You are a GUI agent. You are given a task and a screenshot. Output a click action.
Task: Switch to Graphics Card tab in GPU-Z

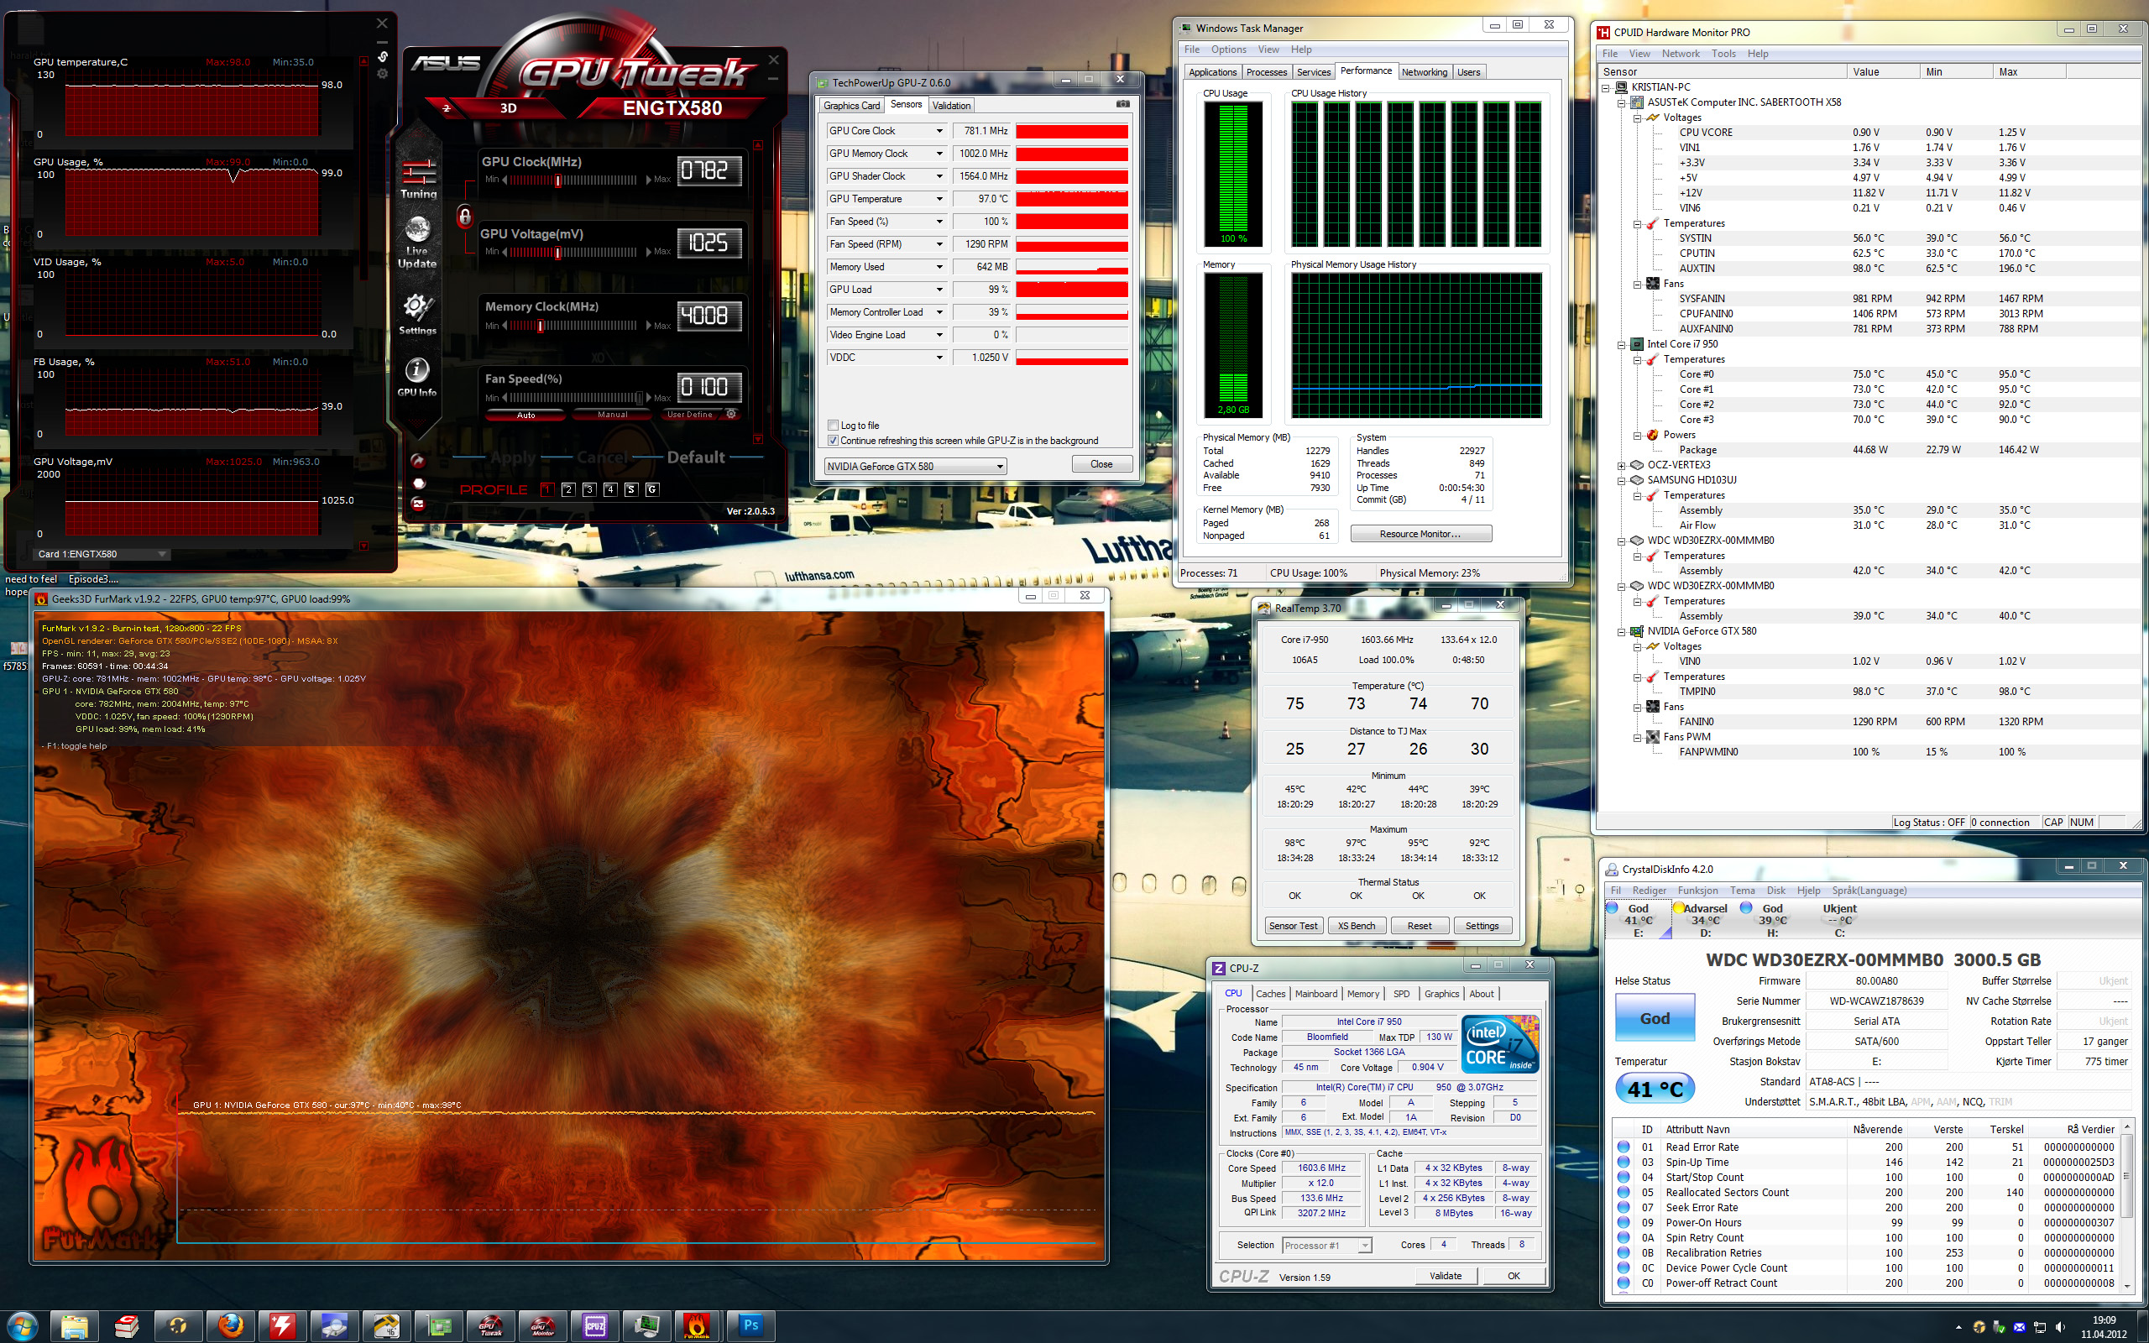[851, 105]
